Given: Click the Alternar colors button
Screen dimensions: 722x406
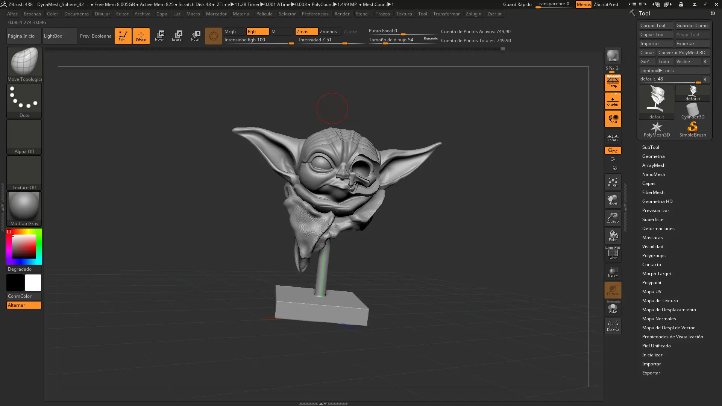Looking at the screenshot, I should point(24,305).
